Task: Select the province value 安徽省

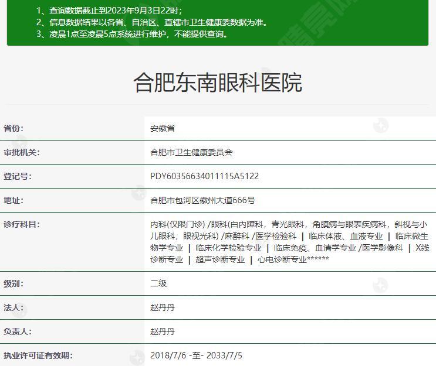Action: pyautogui.click(x=163, y=128)
